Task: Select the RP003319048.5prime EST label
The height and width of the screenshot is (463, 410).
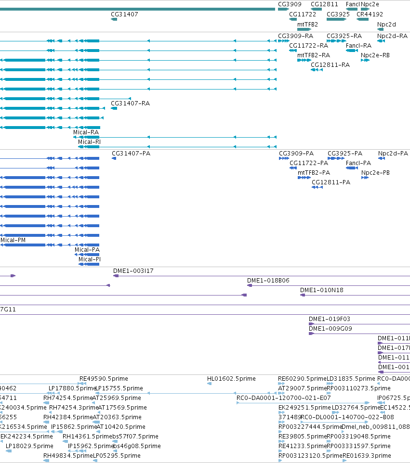Action: (x=358, y=437)
